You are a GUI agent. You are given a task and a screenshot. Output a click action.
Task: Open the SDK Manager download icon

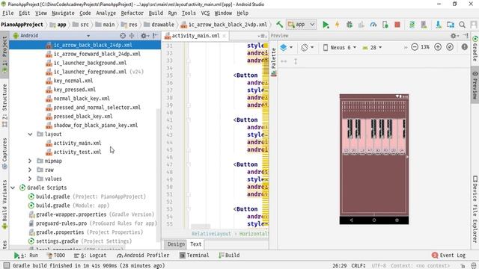point(438,25)
